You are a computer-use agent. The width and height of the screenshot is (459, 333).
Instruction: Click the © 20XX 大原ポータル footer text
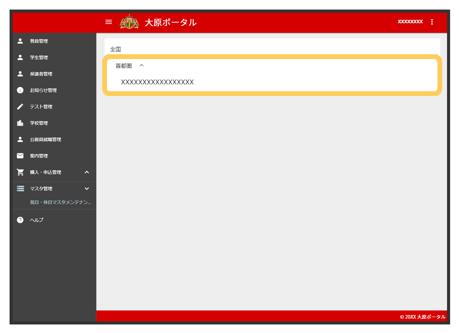click(423, 317)
